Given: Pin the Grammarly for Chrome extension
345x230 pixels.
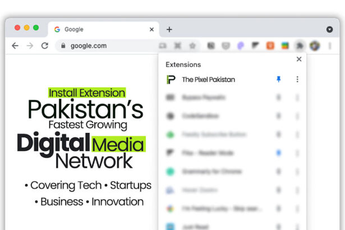Looking at the screenshot, I should click(278, 171).
